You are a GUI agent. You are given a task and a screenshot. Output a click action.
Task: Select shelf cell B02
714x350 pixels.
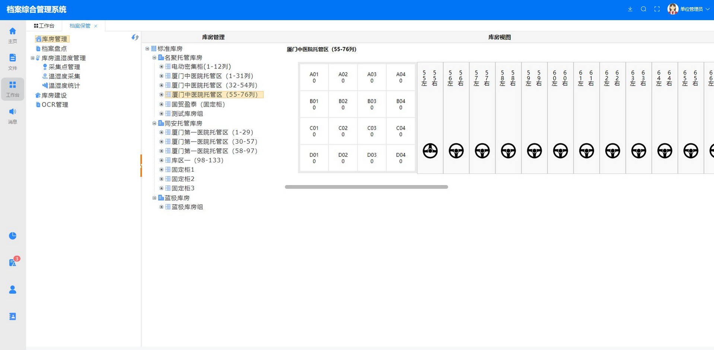pyautogui.click(x=343, y=104)
